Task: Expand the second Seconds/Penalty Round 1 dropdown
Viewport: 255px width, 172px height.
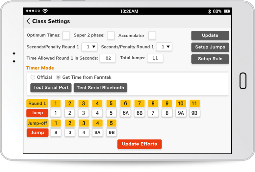Action: pyautogui.click(x=164, y=47)
